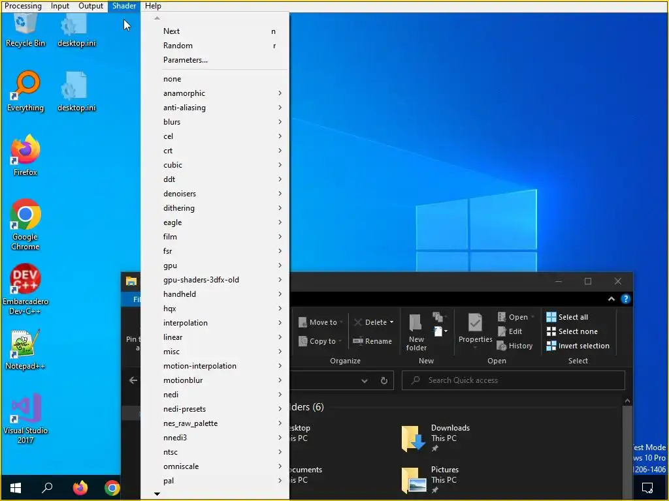Open the Output menu
Screen dimensions: 669x501
click(90, 6)
